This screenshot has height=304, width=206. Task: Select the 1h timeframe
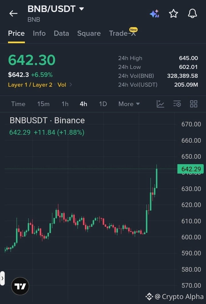65,104
